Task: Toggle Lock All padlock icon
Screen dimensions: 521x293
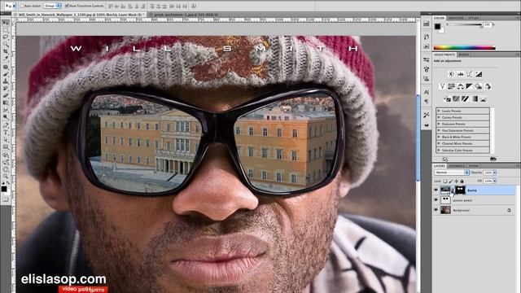Action: pyautogui.click(x=462, y=181)
